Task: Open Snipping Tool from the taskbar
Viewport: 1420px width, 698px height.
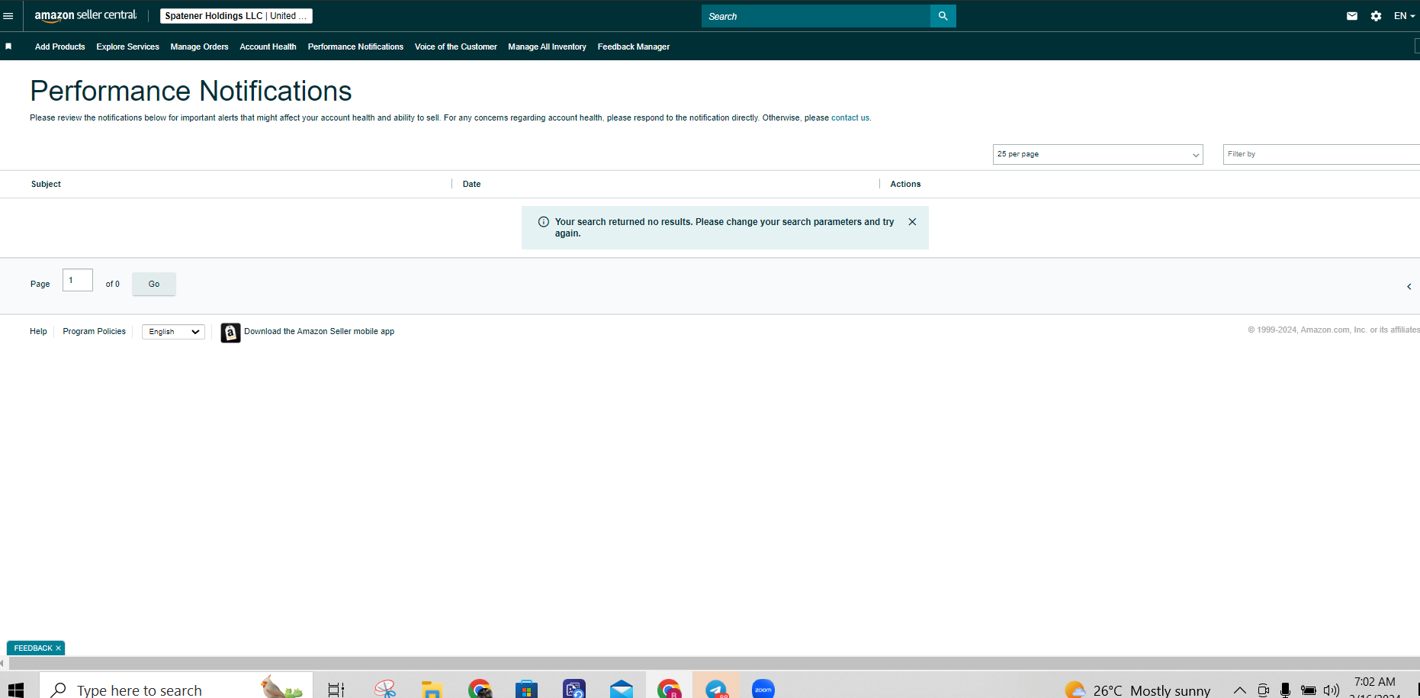Action: (385, 689)
